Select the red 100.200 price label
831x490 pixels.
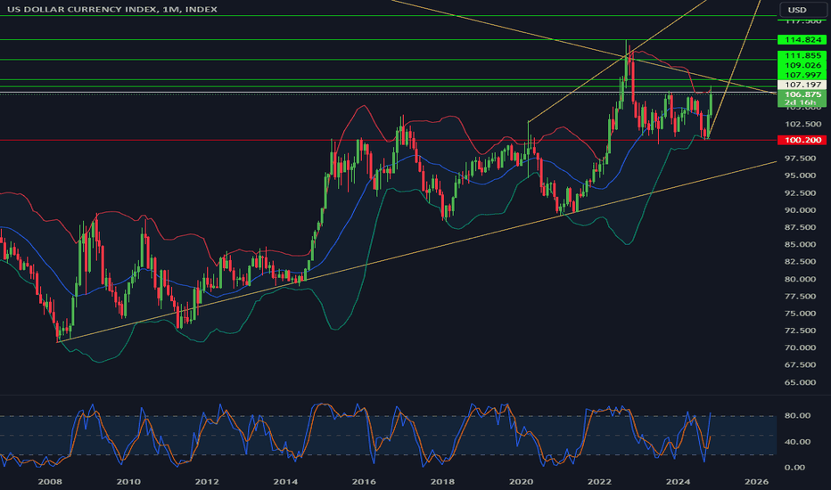coord(802,140)
